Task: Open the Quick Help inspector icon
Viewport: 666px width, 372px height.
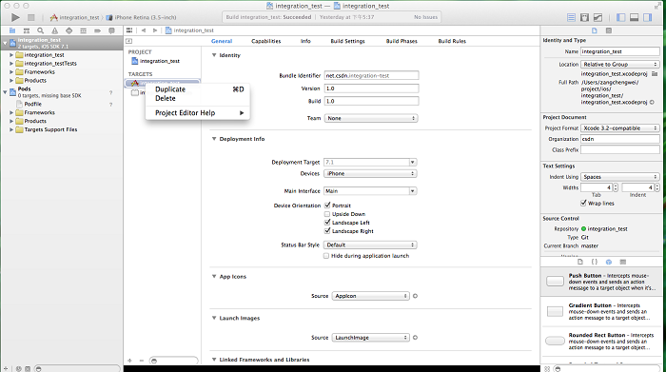Action: pyautogui.click(x=609, y=30)
